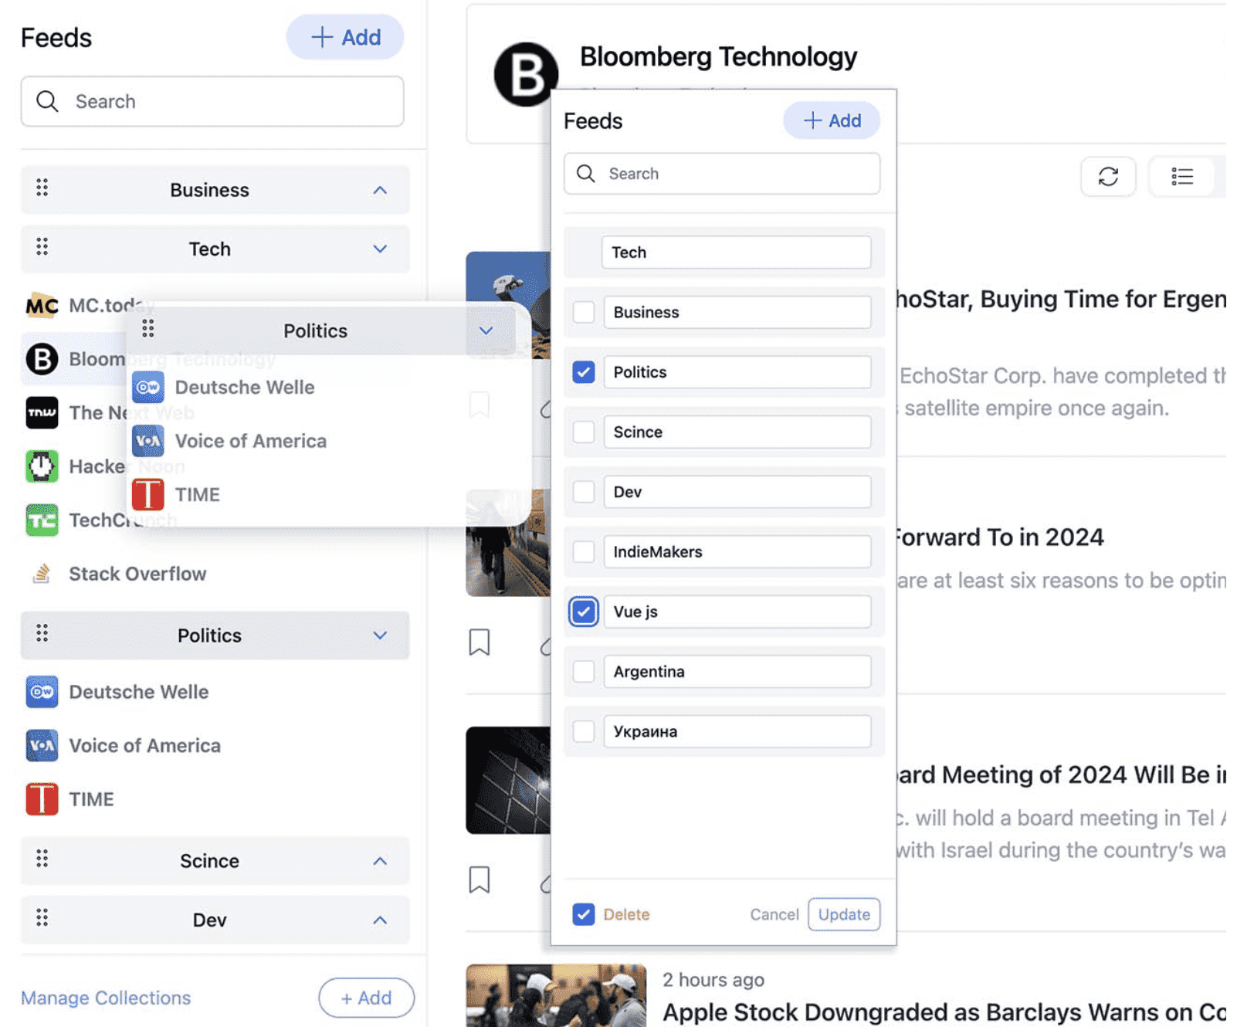1237x1027 pixels.
Task: Select TIME feed under Politics
Action: click(x=91, y=799)
